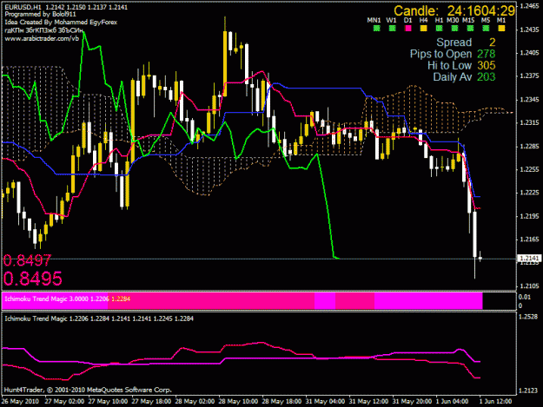Click the green square under M15
This screenshot has height=407, width=543.
(x=470, y=29)
